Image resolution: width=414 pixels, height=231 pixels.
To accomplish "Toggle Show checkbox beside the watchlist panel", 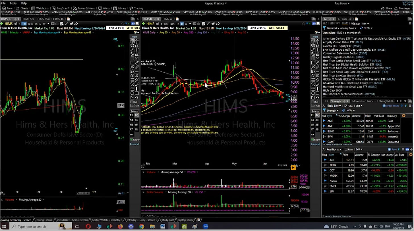I will coord(312,140).
